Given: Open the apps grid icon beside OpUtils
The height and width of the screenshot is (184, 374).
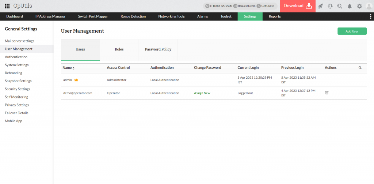Looking at the screenshot, I should point(7,6).
